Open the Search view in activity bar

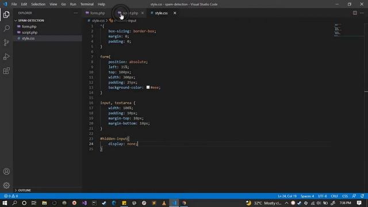click(x=6, y=29)
